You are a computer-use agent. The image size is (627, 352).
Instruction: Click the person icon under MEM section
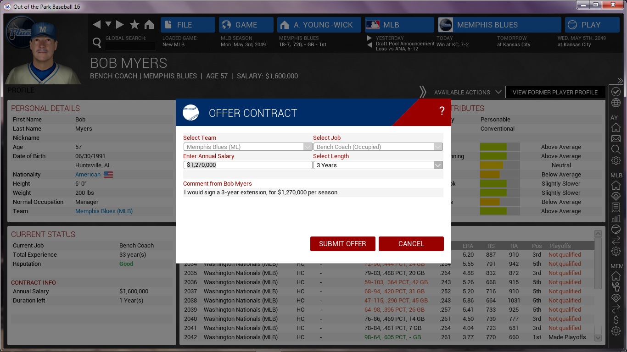[x=616, y=287]
